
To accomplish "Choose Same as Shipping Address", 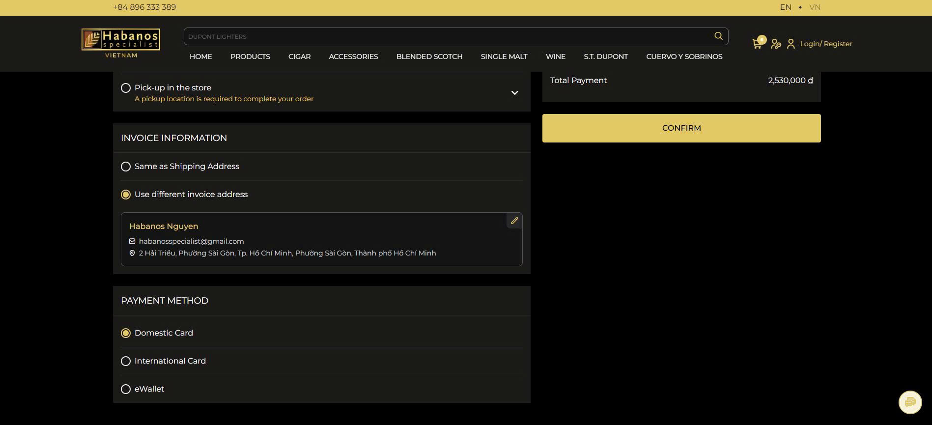I will point(126,167).
